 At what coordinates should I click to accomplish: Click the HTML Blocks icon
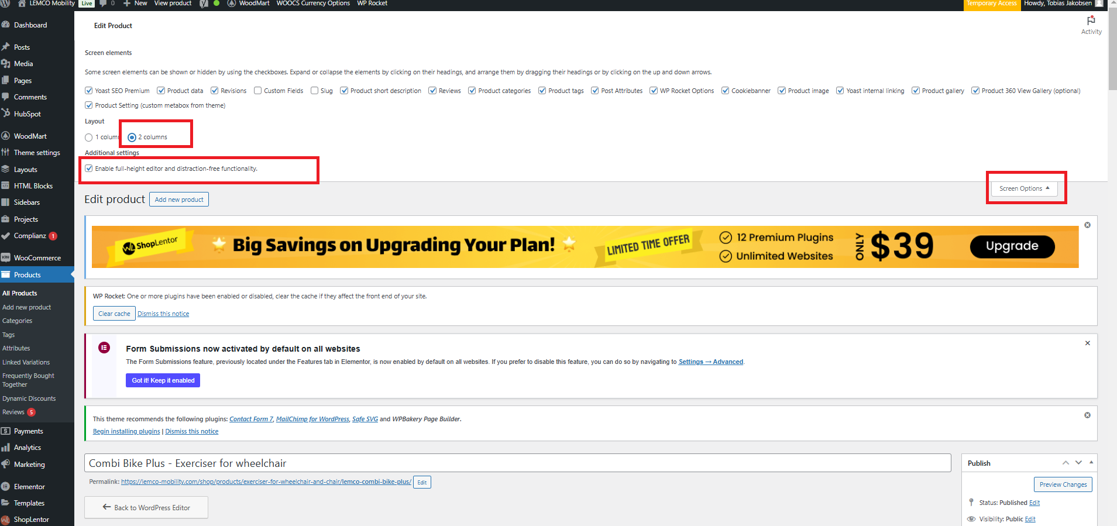point(6,186)
